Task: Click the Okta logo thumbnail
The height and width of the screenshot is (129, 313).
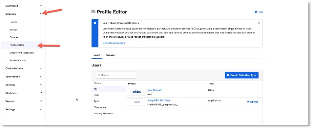Action: coord(136,92)
